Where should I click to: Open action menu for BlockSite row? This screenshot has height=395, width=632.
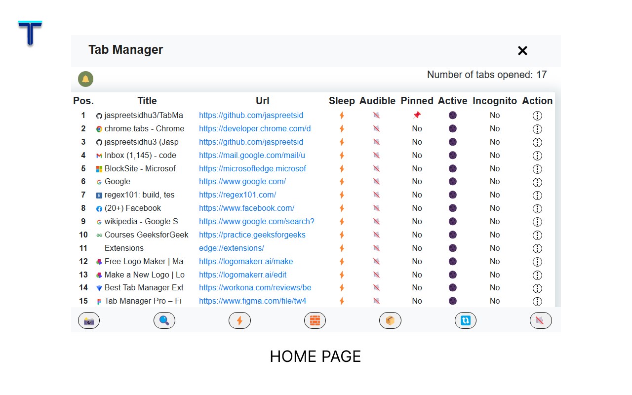pos(537,169)
